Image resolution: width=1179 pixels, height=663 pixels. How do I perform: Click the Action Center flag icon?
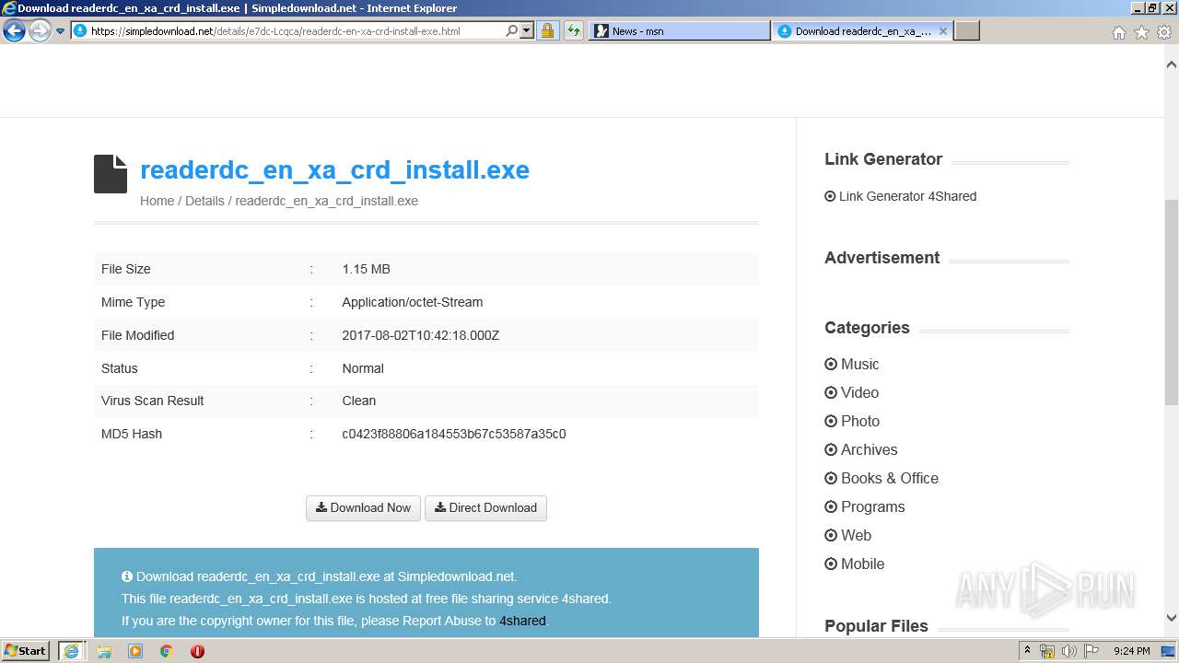coord(1091,651)
